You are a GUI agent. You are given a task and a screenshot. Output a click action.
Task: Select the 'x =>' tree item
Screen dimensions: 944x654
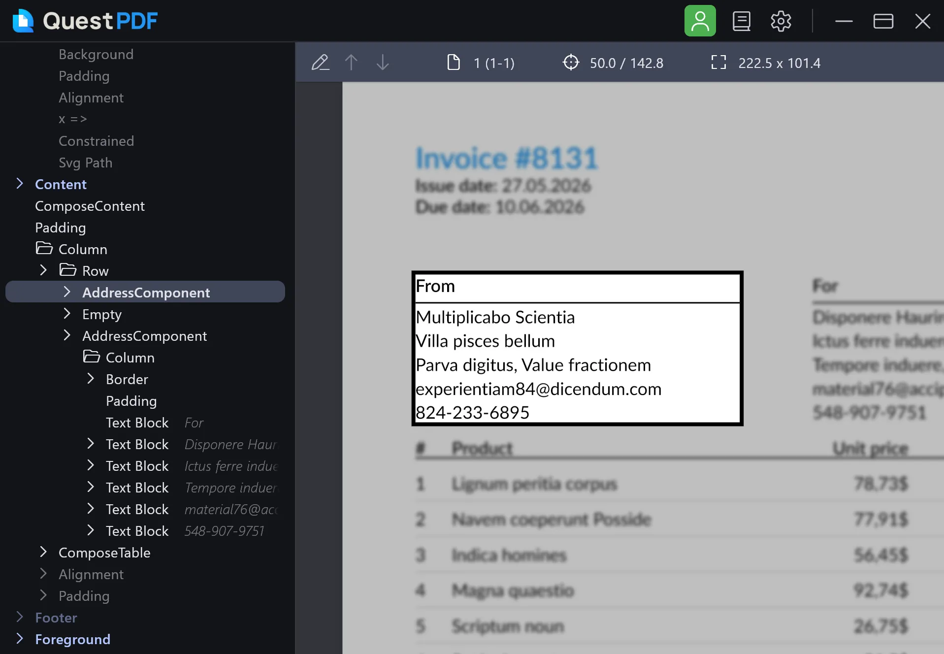[73, 119]
